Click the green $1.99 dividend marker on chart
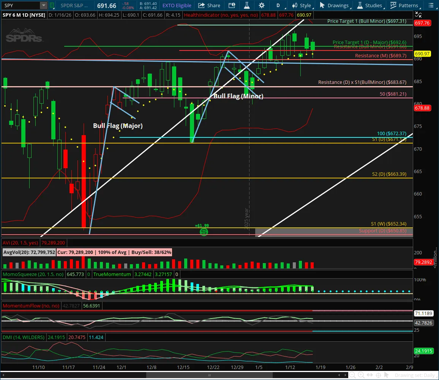Screen dimensions: 439x380 point(204,232)
